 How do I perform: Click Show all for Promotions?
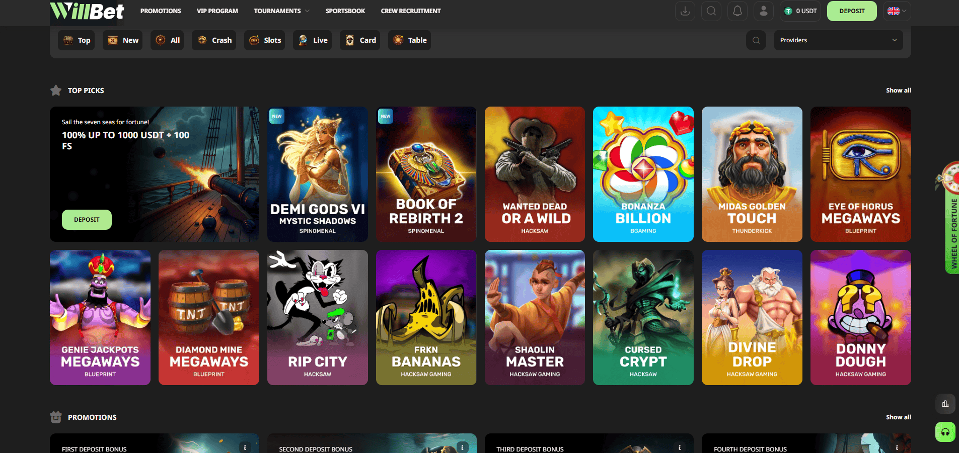(899, 417)
